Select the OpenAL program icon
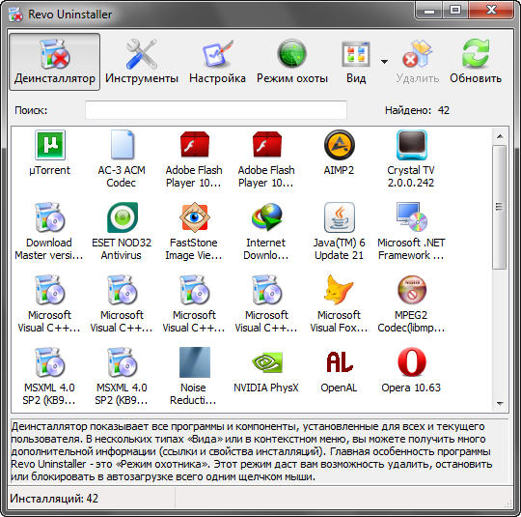This screenshot has height=517, width=521. coord(340,362)
